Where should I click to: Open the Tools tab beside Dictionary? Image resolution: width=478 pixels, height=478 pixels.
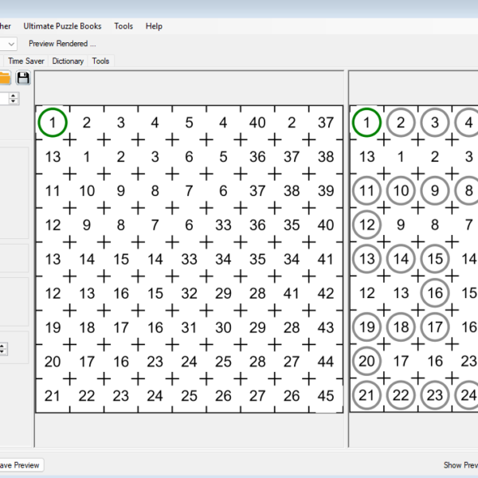click(x=100, y=61)
